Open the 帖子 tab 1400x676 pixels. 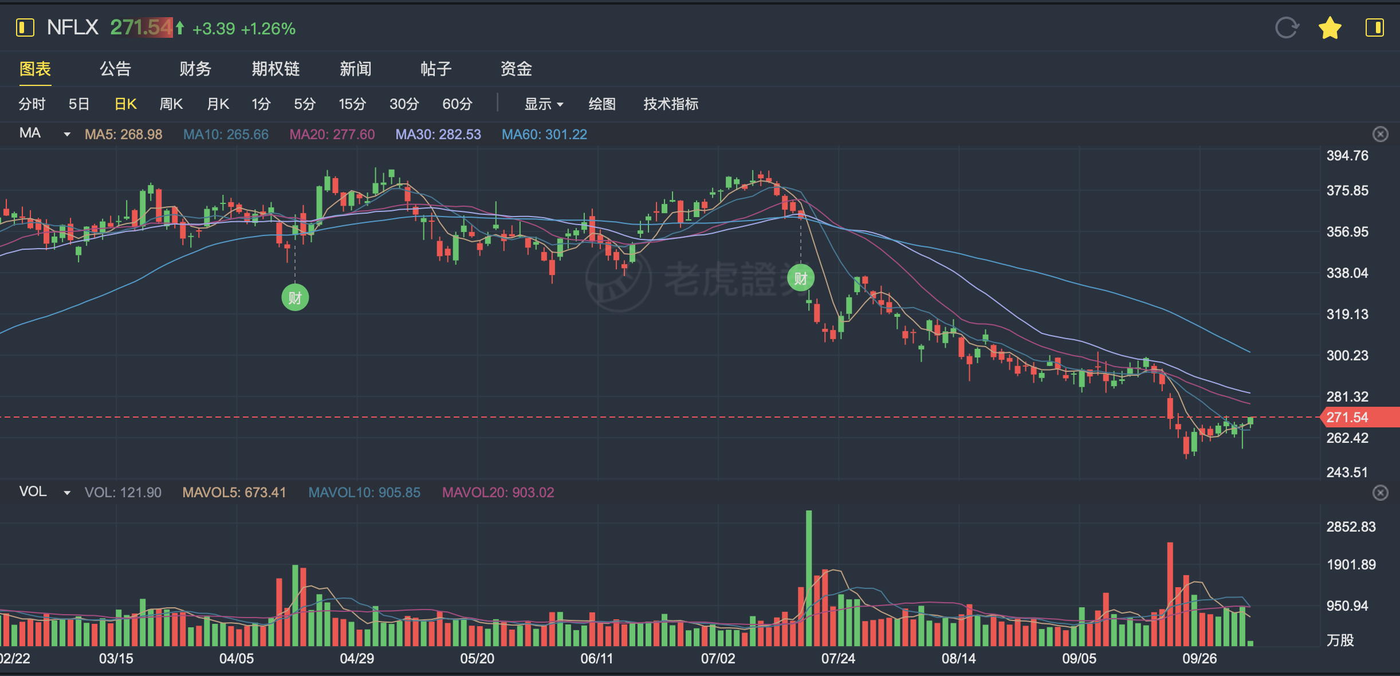click(436, 69)
